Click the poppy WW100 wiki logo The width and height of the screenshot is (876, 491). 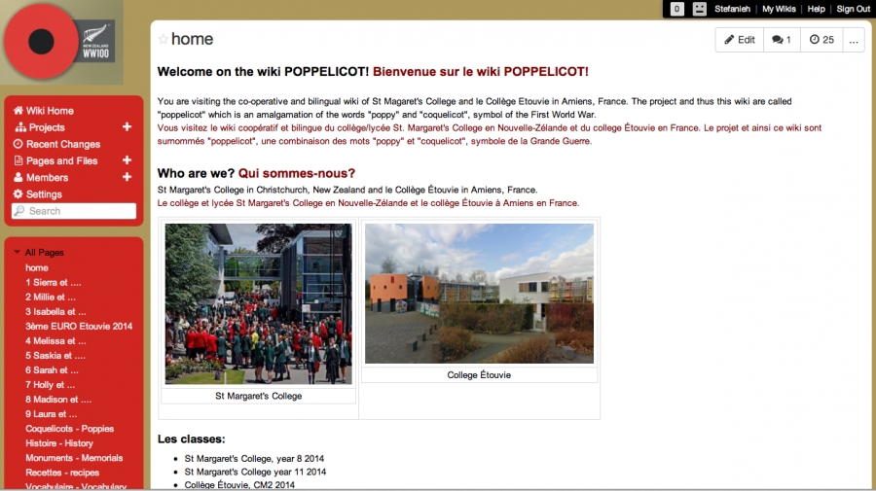click(60, 41)
